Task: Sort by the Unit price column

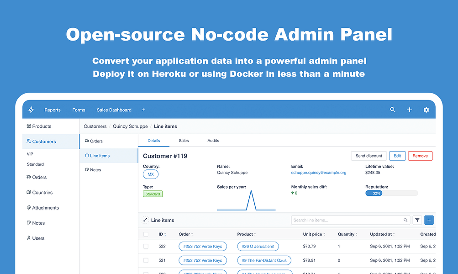Action: tap(314, 234)
